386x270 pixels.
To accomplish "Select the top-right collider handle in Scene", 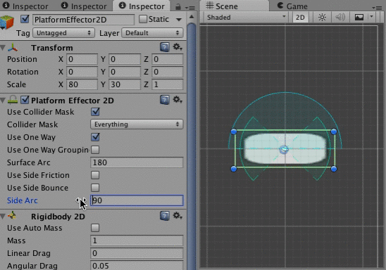I will pyautogui.click(x=334, y=131).
